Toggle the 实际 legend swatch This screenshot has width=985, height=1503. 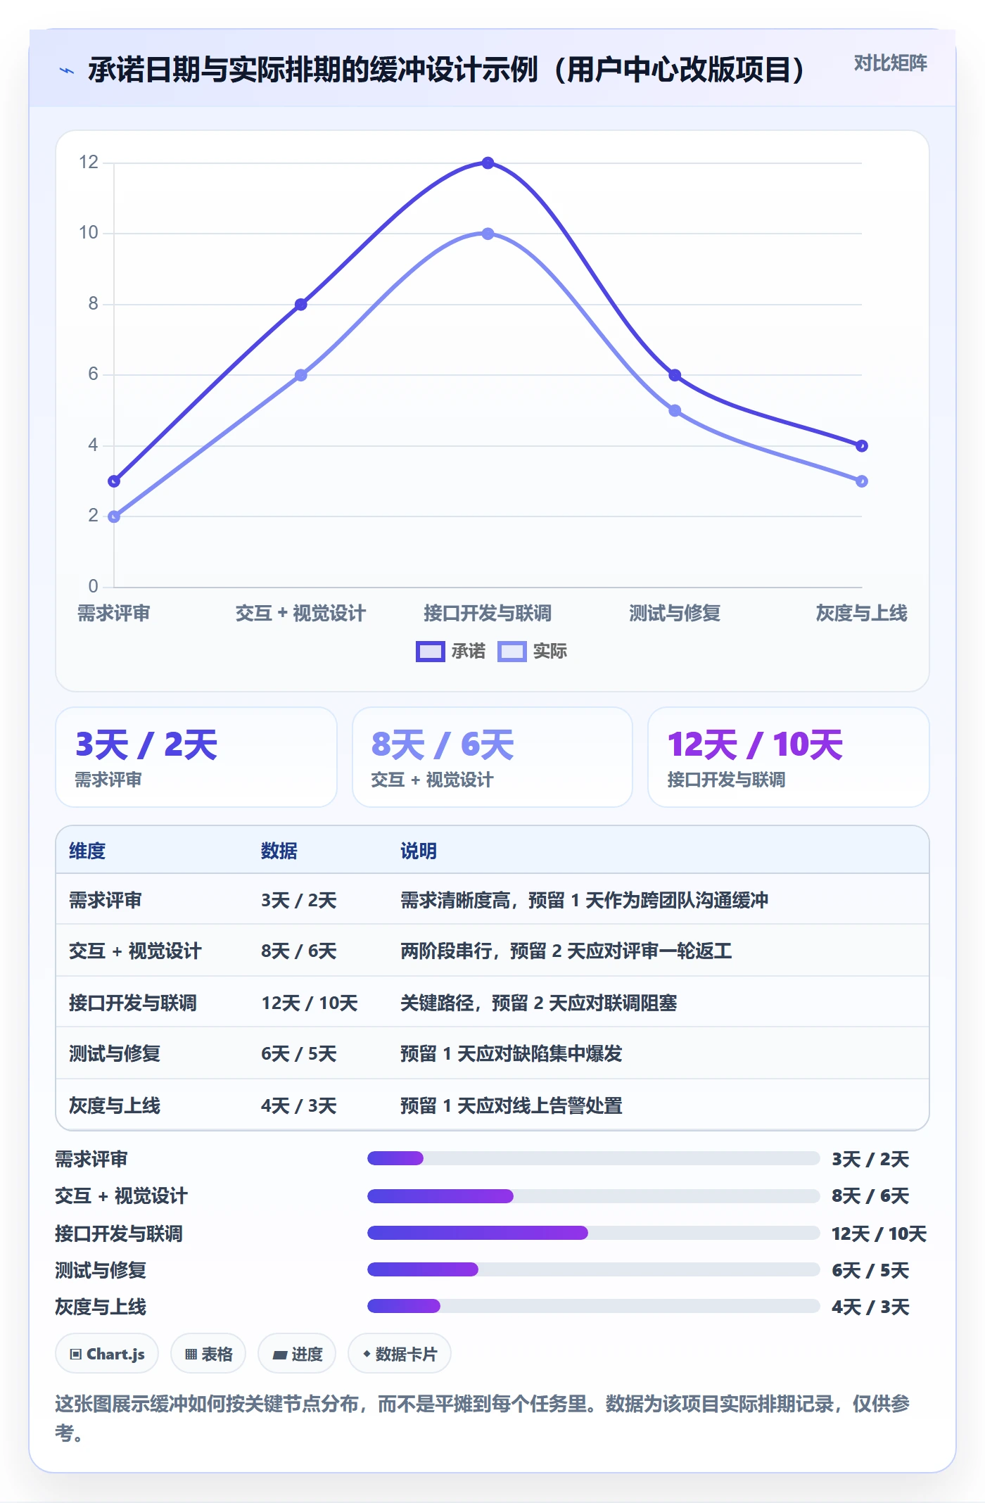pos(511,652)
